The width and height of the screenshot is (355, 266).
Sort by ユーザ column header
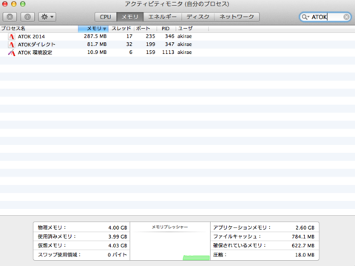192,29
